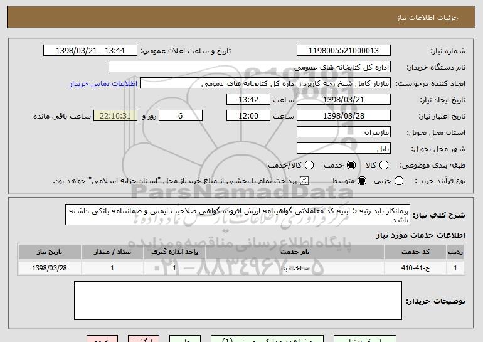Choose the متوسط purchase process option

(x=362, y=181)
